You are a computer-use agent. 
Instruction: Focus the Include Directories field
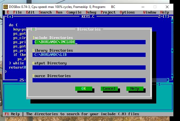(x=89, y=42)
